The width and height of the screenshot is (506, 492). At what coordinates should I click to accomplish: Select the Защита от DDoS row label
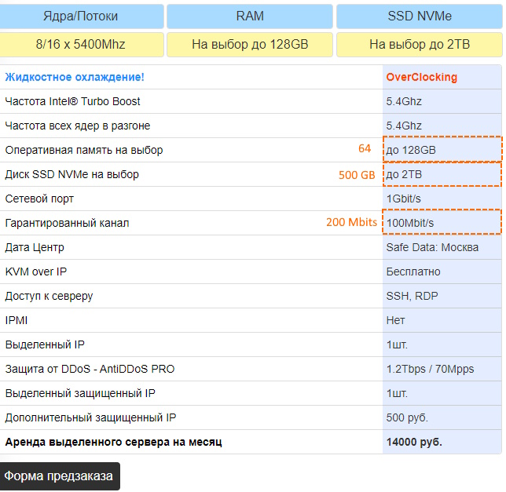(90, 369)
